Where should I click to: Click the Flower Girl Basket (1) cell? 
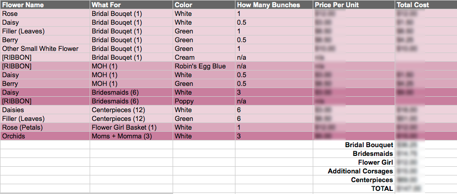tap(131, 127)
